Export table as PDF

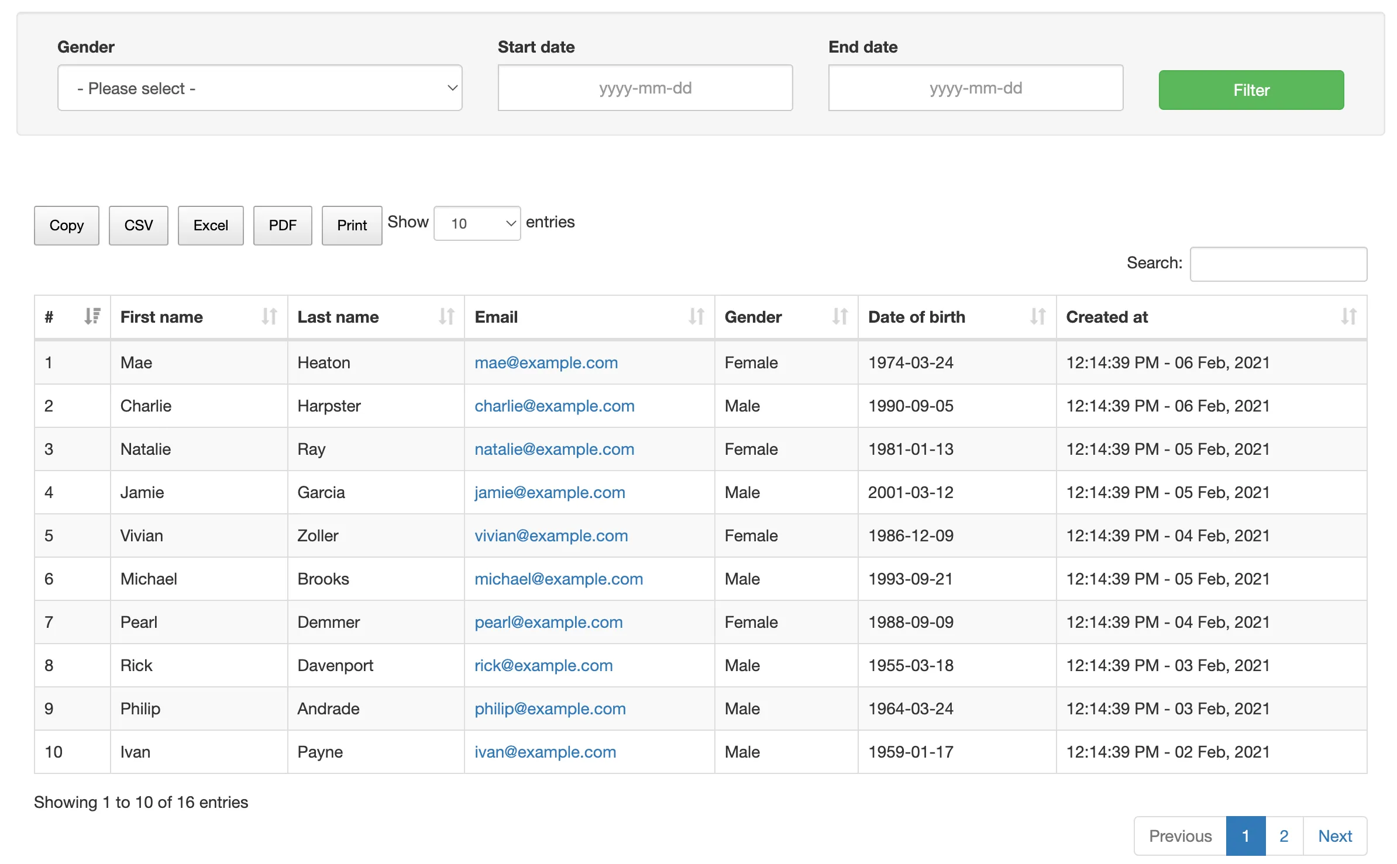click(x=283, y=226)
